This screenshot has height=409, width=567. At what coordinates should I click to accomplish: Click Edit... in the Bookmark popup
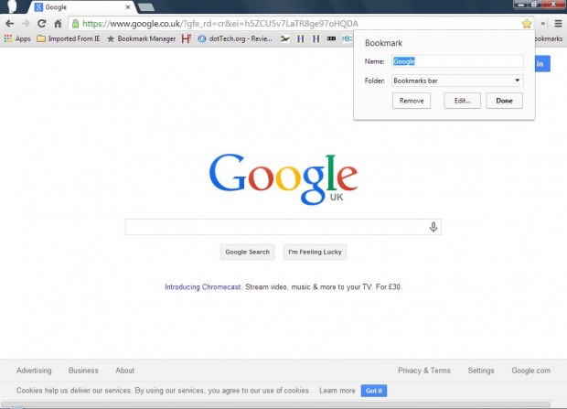(x=462, y=101)
